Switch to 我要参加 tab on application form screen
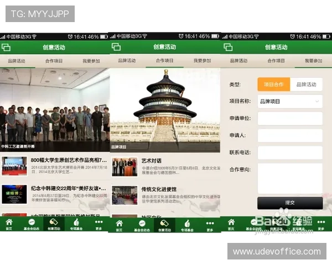This screenshot has height=265, width=332. (314, 61)
